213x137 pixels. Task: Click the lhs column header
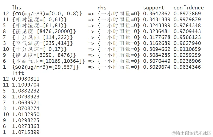pos(17,8)
